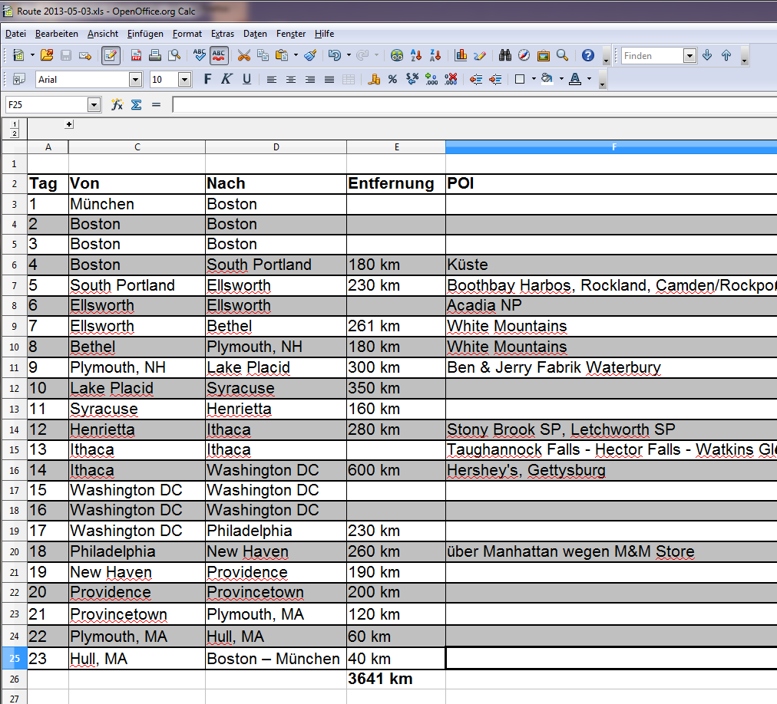The width and height of the screenshot is (777, 704).
Task: Toggle bold formatting (F button)
Action: point(207,79)
